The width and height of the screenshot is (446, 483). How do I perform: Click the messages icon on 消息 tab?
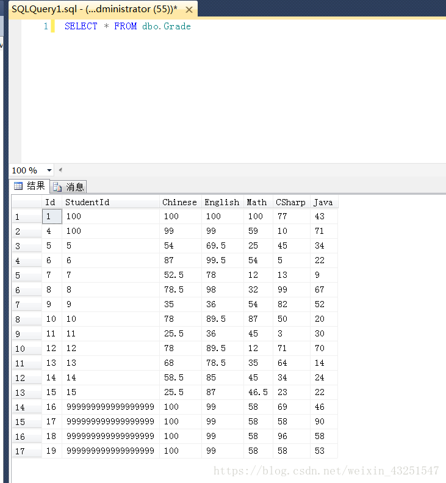(57, 187)
